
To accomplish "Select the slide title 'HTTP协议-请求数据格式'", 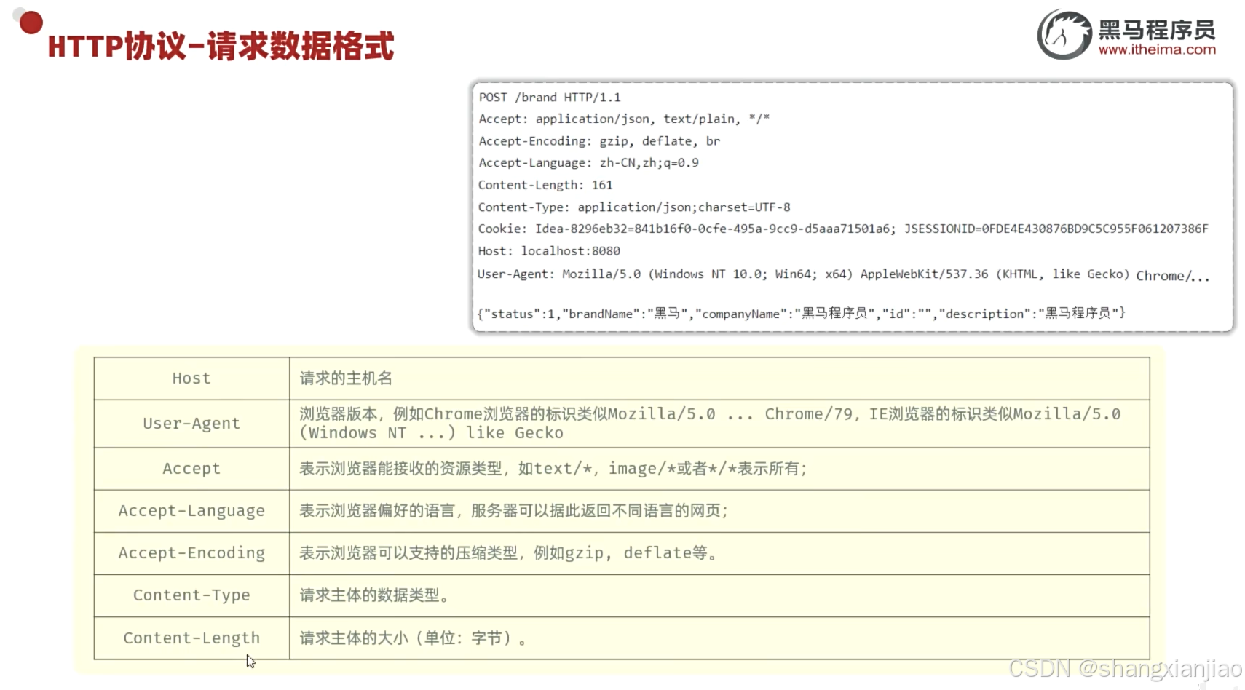I will (x=221, y=46).
